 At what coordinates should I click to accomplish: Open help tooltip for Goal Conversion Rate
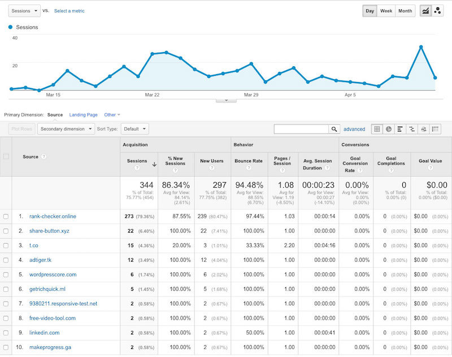coord(360,170)
